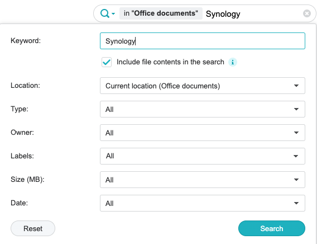Open the Location dropdown

[203, 86]
